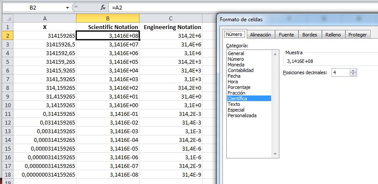The width and height of the screenshot is (378, 184).
Task: Click the formula bar containing =A2
Action: (243, 8)
